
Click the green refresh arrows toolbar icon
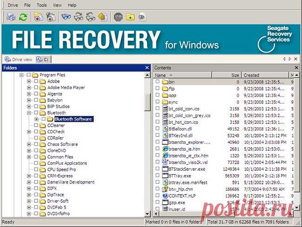22,17
